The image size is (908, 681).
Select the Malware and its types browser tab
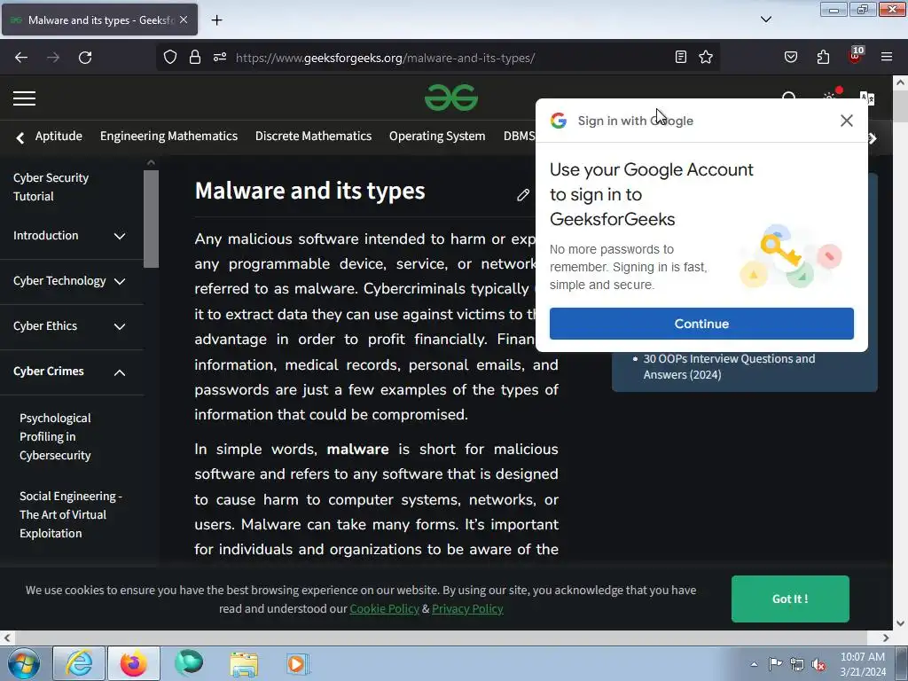pyautogui.click(x=99, y=20)
